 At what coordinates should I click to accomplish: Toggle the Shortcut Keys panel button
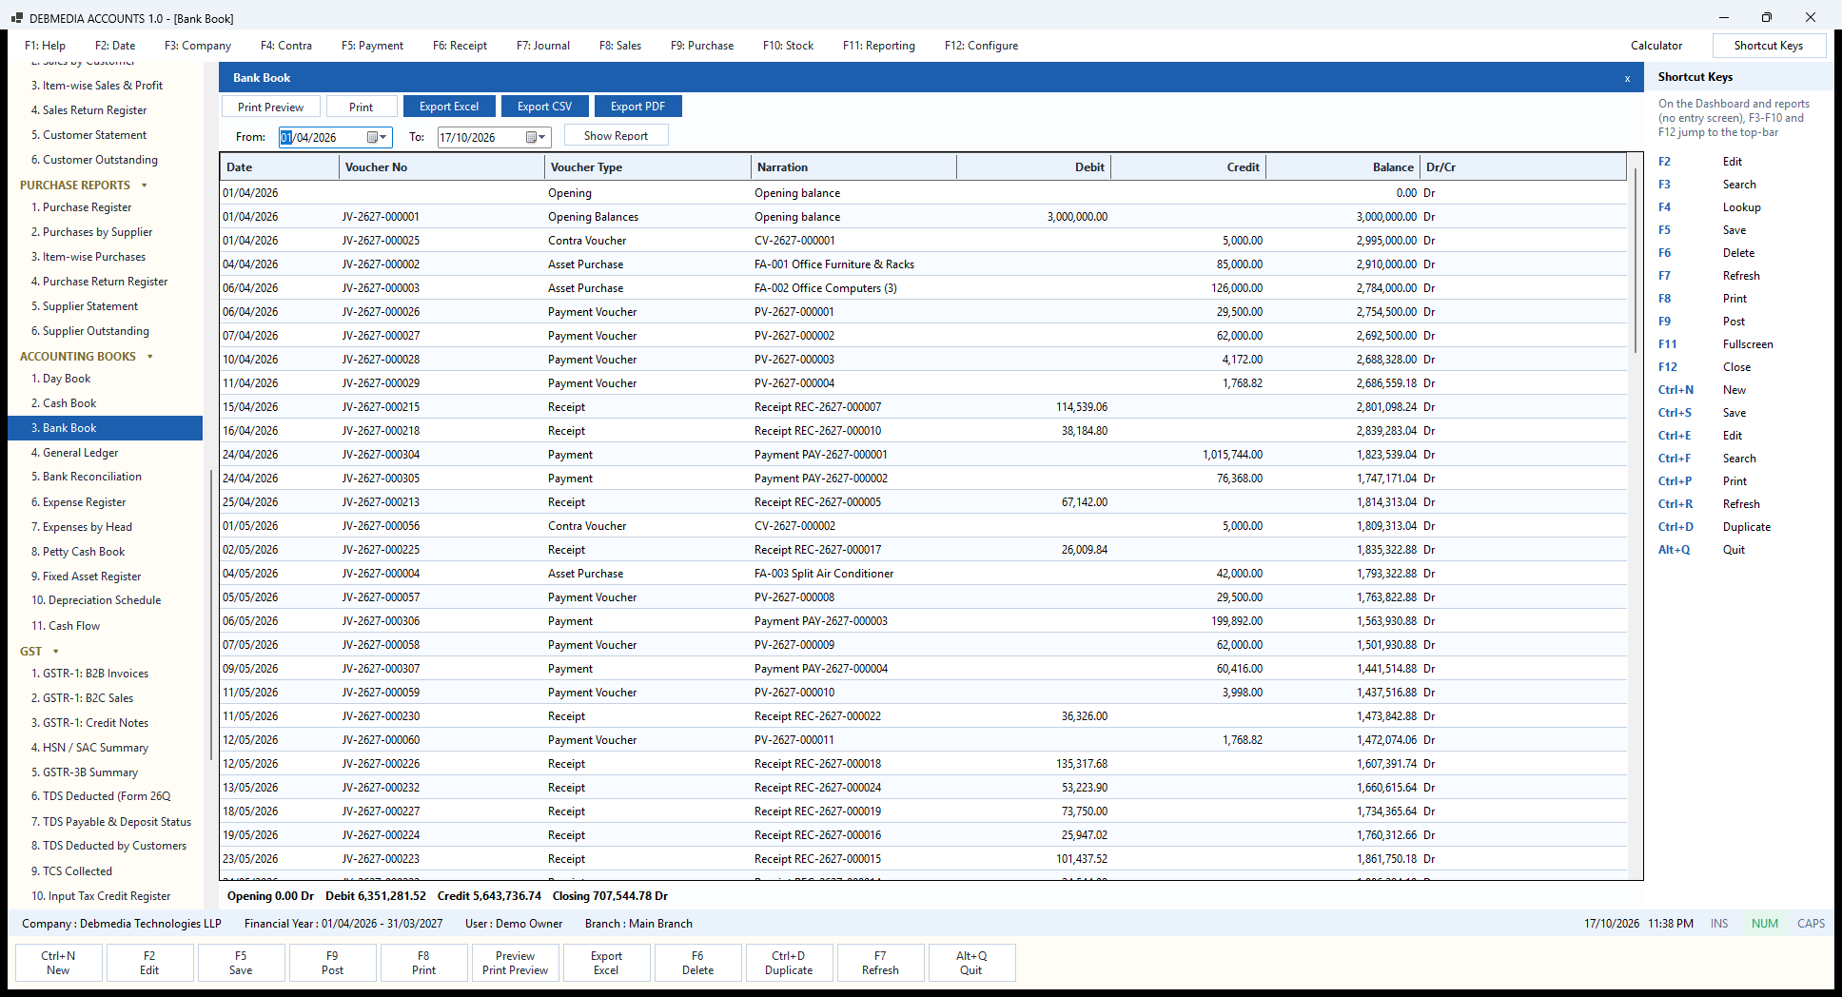tap(1768, 46)
